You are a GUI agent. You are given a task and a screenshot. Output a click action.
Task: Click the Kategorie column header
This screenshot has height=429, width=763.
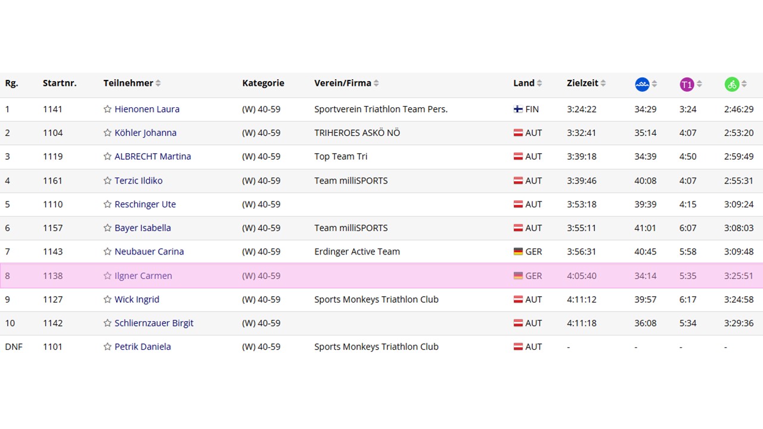263,83
